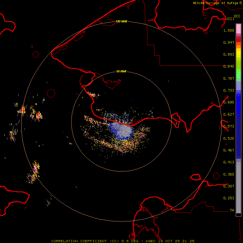Viewport: 243px width, 243px height.
Task: Click the 0.840 scale value
Action: [x=229, y=66]
